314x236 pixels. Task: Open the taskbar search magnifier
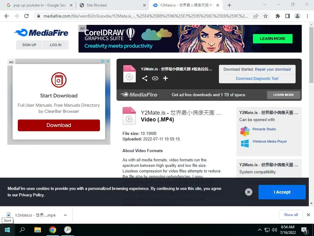pyautogui.click(x=22, y=230)
